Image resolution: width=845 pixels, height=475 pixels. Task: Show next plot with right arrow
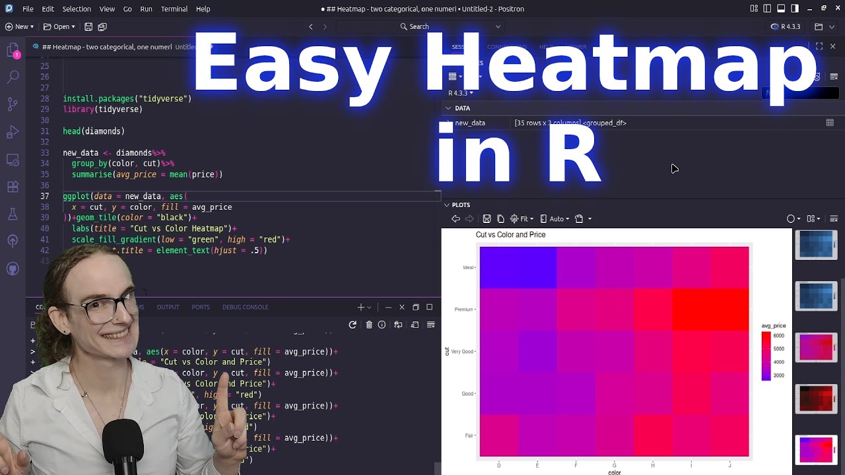[x=469, y=218]
